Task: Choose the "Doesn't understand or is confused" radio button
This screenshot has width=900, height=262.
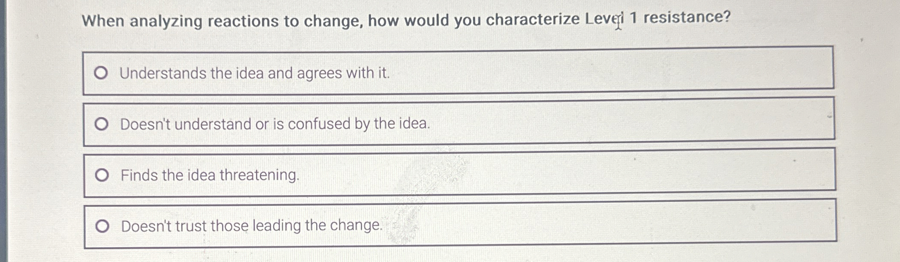Action: [101, 124]
